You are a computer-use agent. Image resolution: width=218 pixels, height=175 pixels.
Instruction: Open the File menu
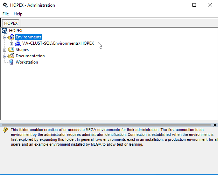[x=6, y=14]
